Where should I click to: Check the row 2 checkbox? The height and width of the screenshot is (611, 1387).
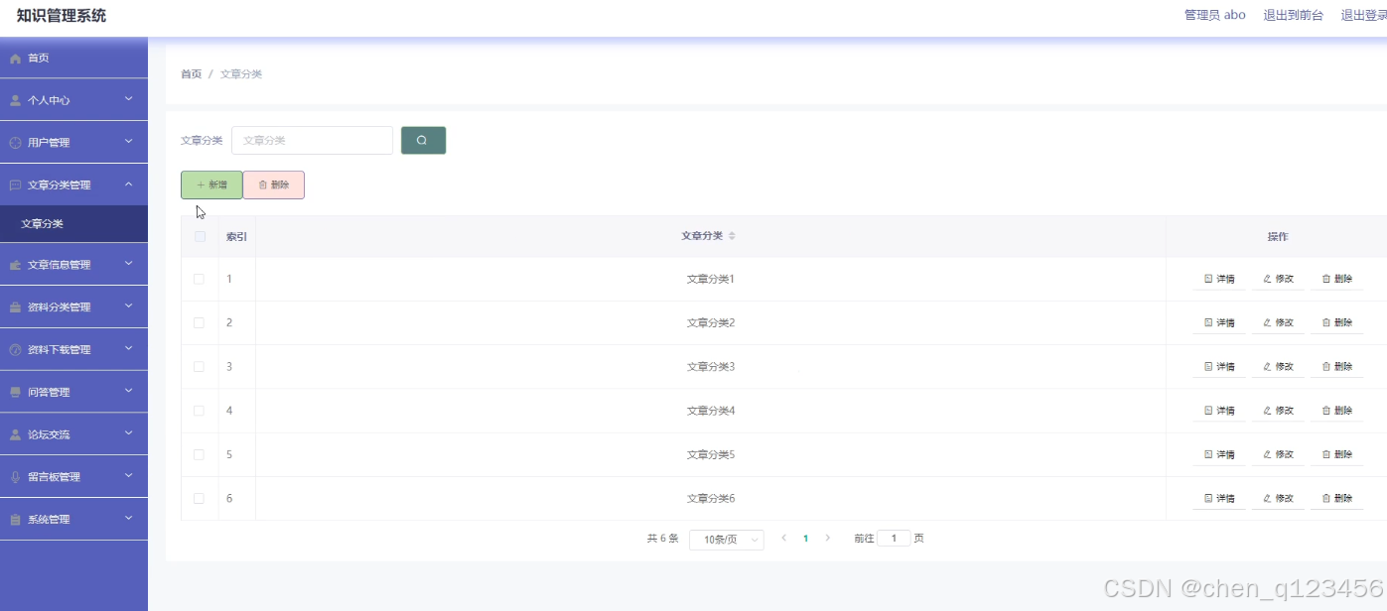click(x=200, y=322)
